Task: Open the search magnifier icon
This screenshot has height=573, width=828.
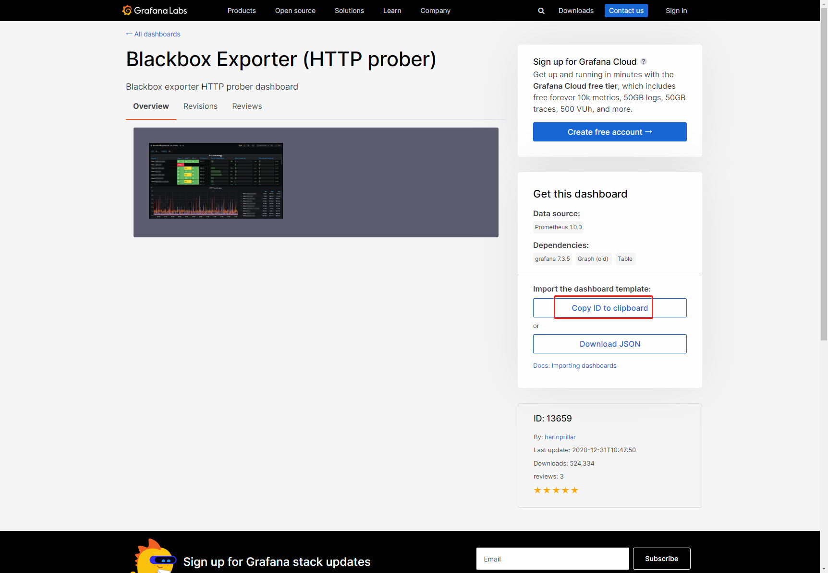Action: pyautogui.click(x=541, y=11)
